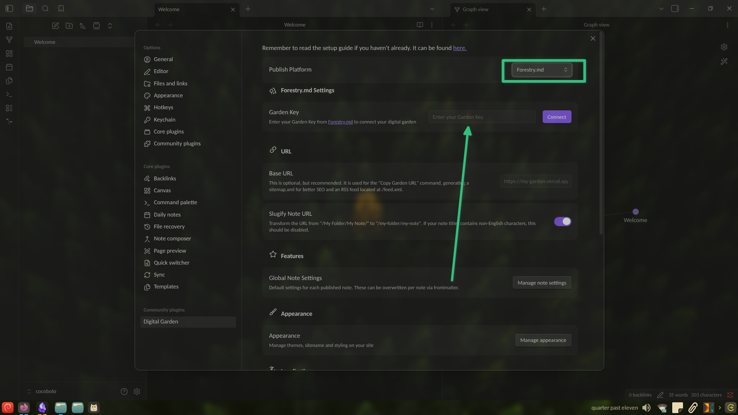Change the file sort order icon

83,26
